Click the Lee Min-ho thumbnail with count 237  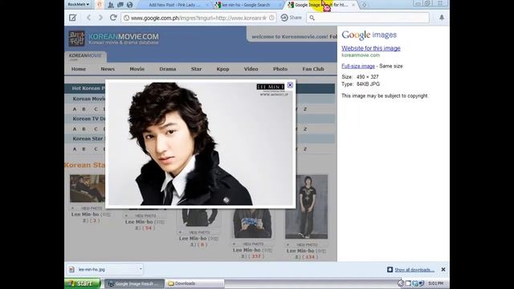[x=253, y=223]
